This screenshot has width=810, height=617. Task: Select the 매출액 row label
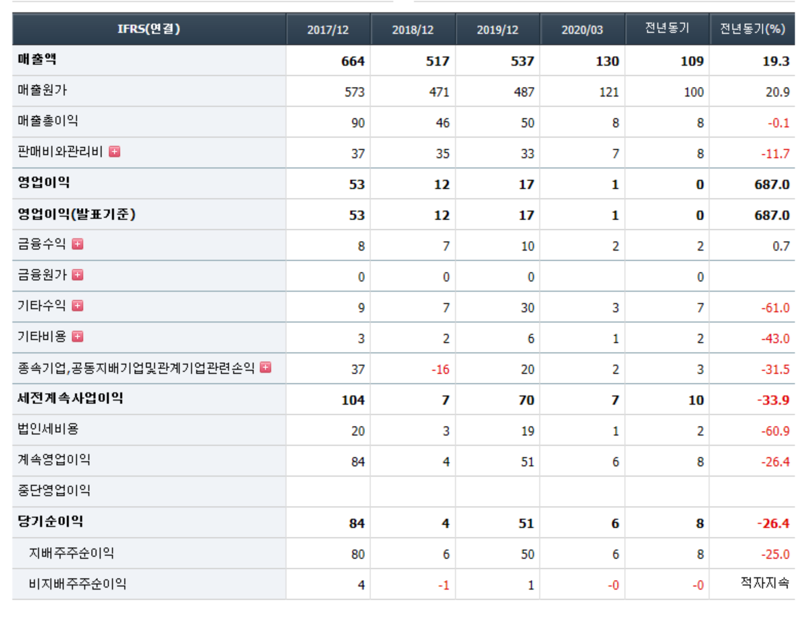click(x=37, y=60)
